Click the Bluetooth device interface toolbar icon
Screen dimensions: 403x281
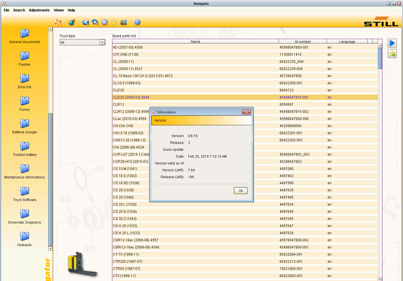click(x=124, y=22)
